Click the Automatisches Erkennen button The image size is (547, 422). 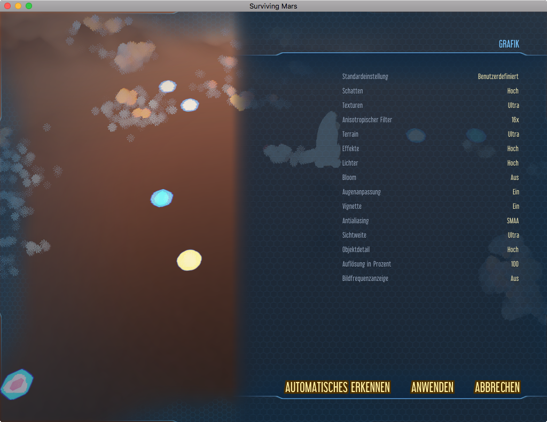(338, 387)
